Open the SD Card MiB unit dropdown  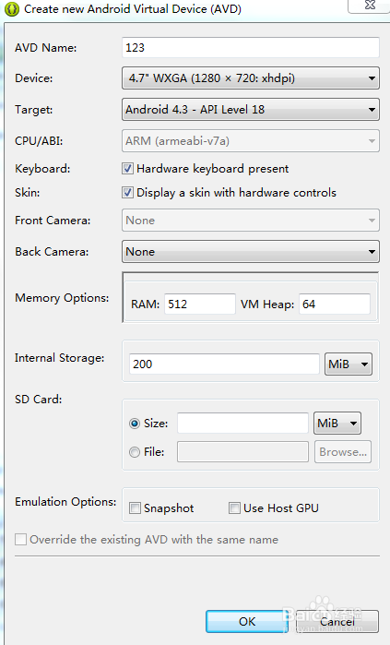[337, 424]
